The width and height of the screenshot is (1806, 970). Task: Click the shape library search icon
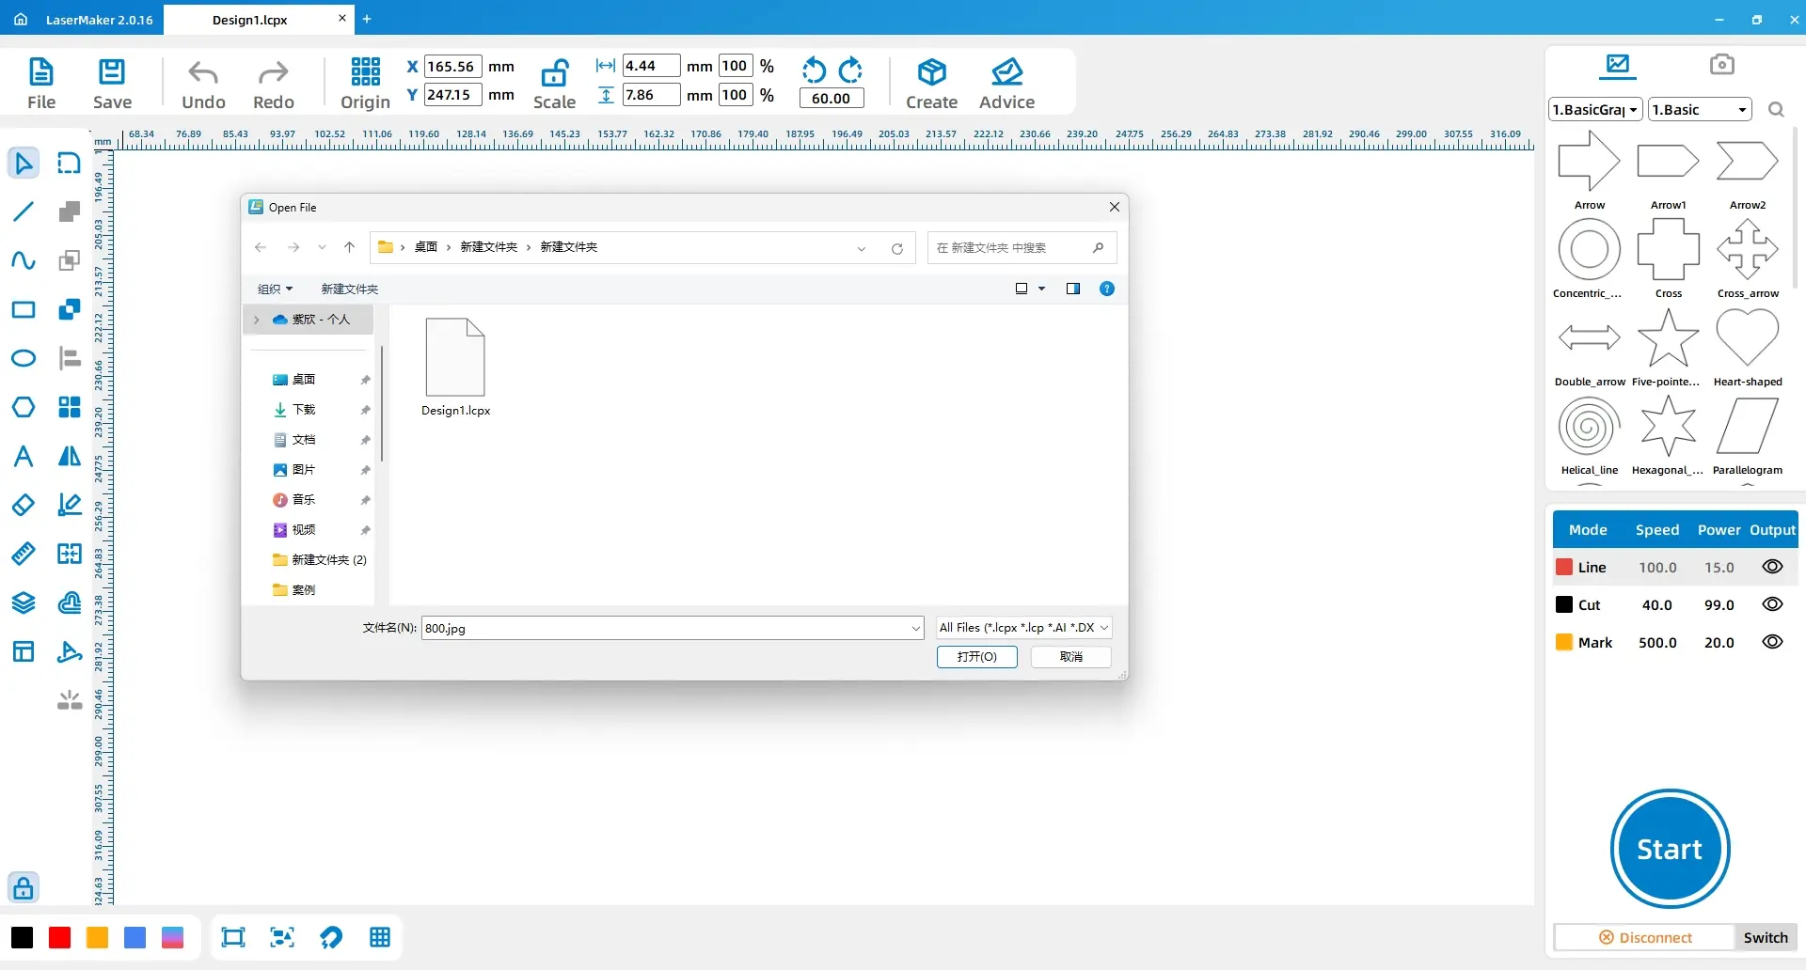click(1776, 110)
